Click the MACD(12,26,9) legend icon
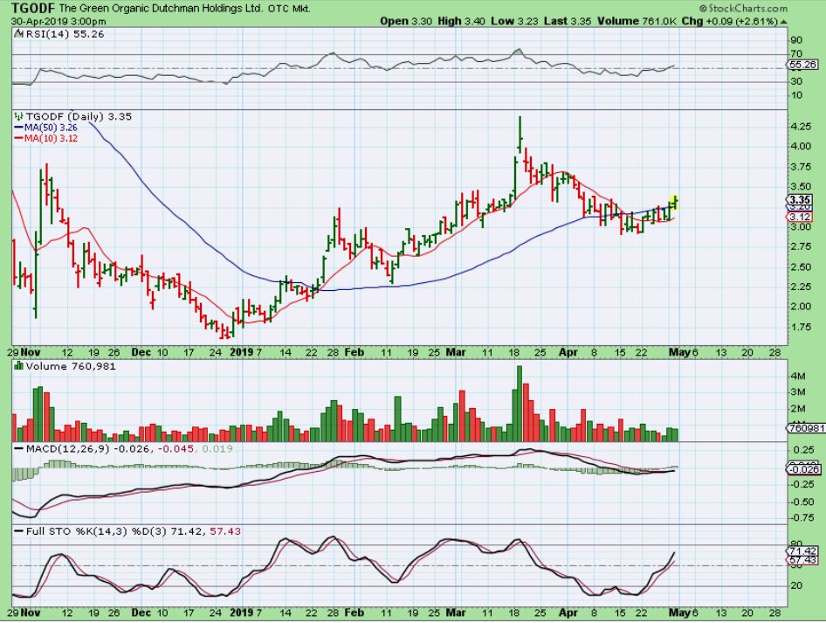 (x=18, y=449)
